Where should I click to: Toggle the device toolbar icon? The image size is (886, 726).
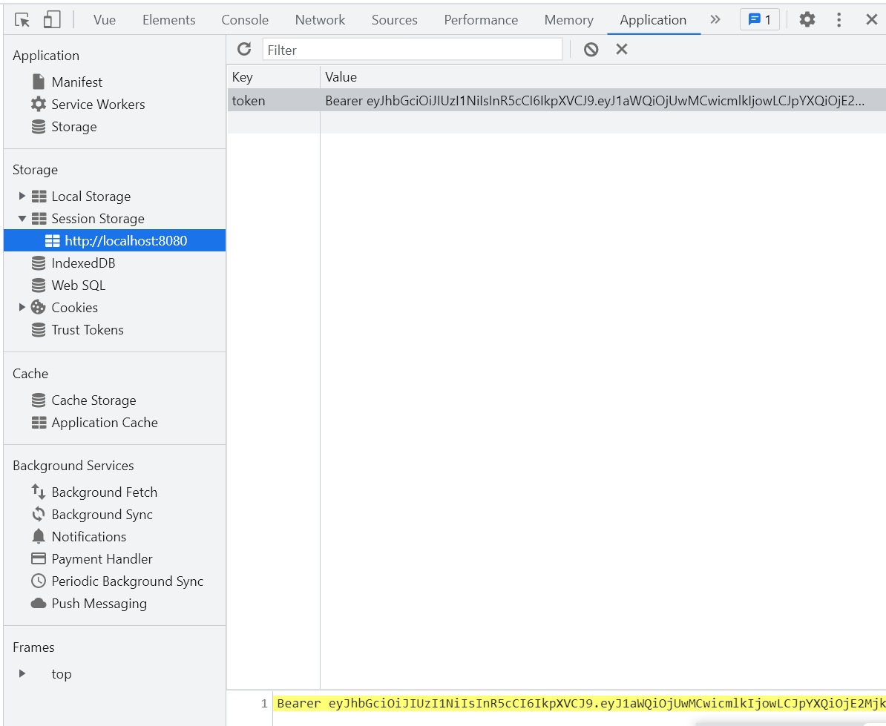pos(51,20)
